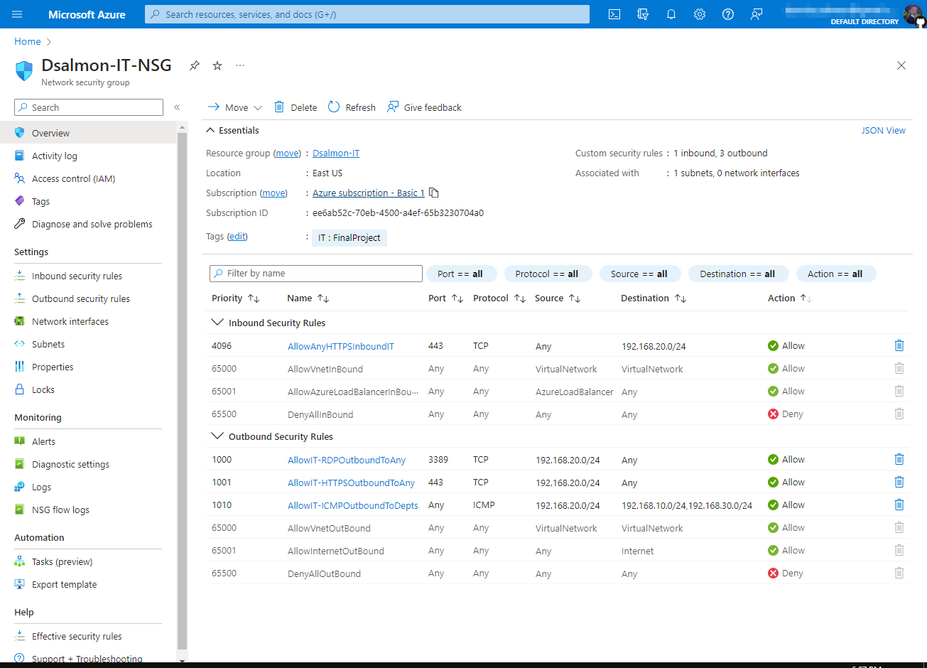
Task: Pin Dsalmon-IT-NSG to dashboard
Action: pyautogui.click(x=194, y=65)
